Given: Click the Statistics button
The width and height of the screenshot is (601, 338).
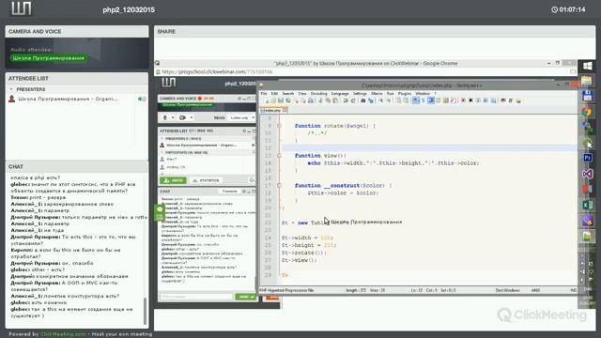Looking at the screenshot, I should pyautogui.click(x=206, y=180).
